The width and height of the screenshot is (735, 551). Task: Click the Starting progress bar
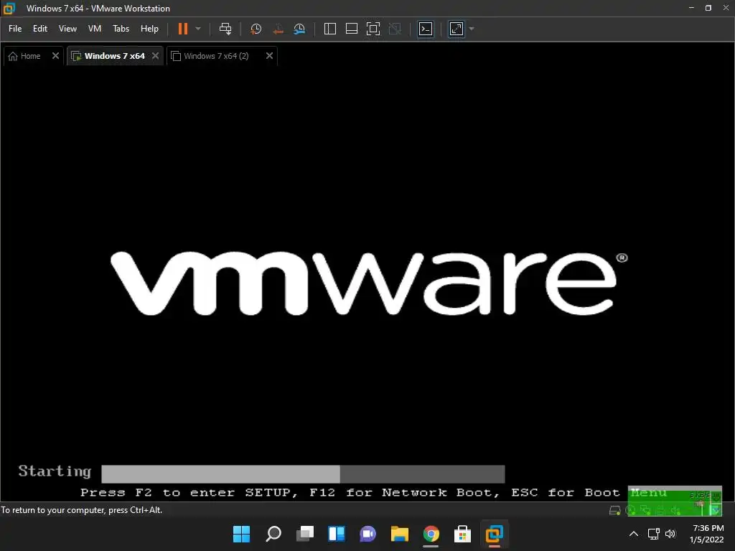click(x=303, y=474)
